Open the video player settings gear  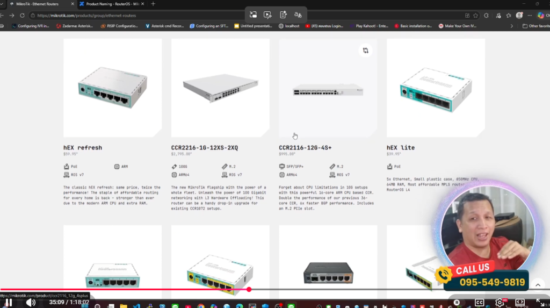[x=500, y=303]
